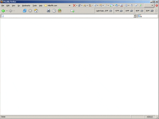
Task: Open the MBoffin.com bookmark folder
Action: pyautogui.click(x=51, y=5)
